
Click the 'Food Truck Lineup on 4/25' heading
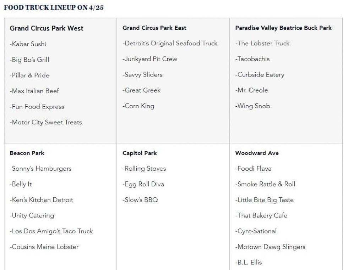(54, 7)
